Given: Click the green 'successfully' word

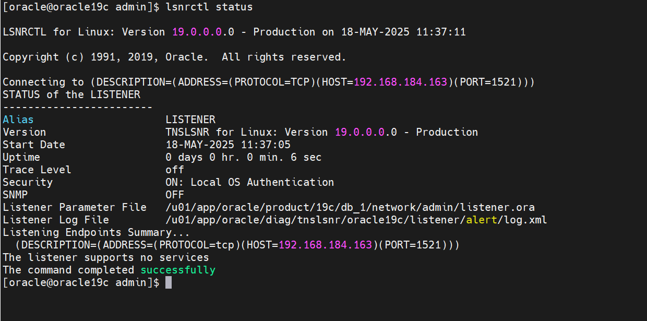Looking at the screenshot, I should tap(178, 270).
